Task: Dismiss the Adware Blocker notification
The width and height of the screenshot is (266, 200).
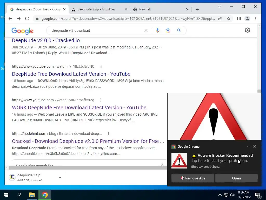Action: 255,146
